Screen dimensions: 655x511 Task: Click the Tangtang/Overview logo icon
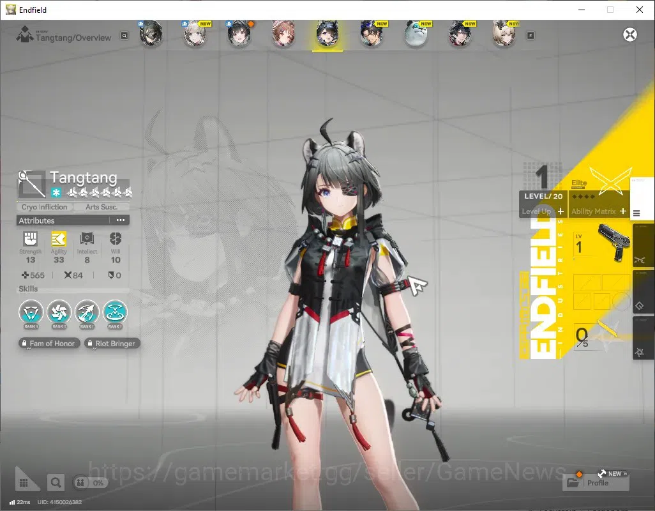point(25,34)
